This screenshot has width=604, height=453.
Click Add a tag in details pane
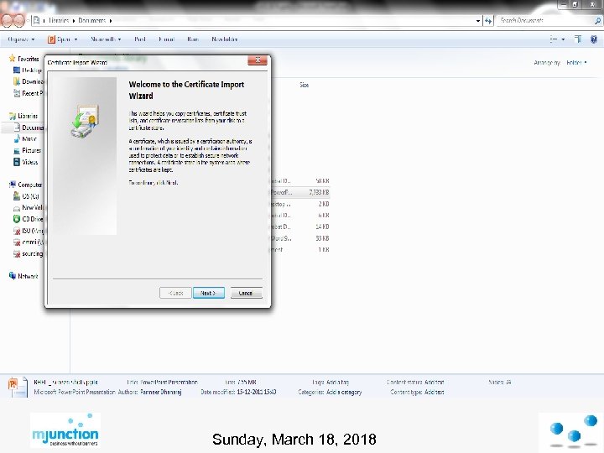coord(337,383)
